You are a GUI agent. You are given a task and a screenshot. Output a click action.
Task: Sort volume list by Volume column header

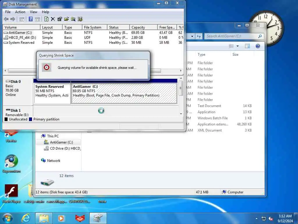[x=21, y=27]
